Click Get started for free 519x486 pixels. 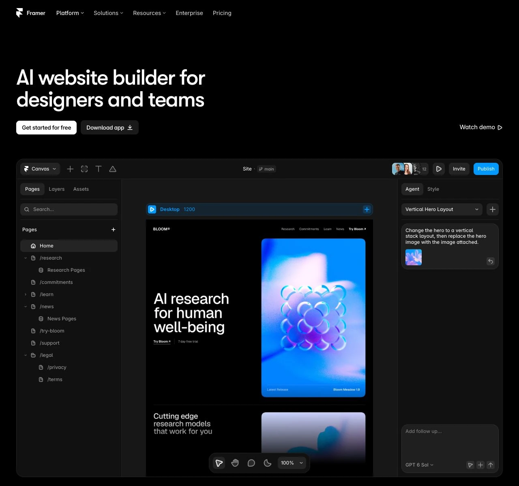tap(46, 128)
